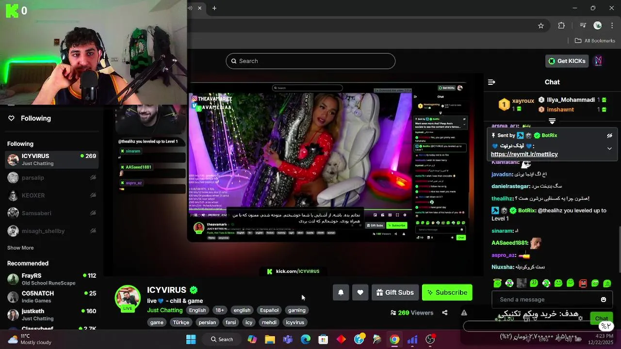Open a new browser tab
621x349 pixels.
point(214,8)
